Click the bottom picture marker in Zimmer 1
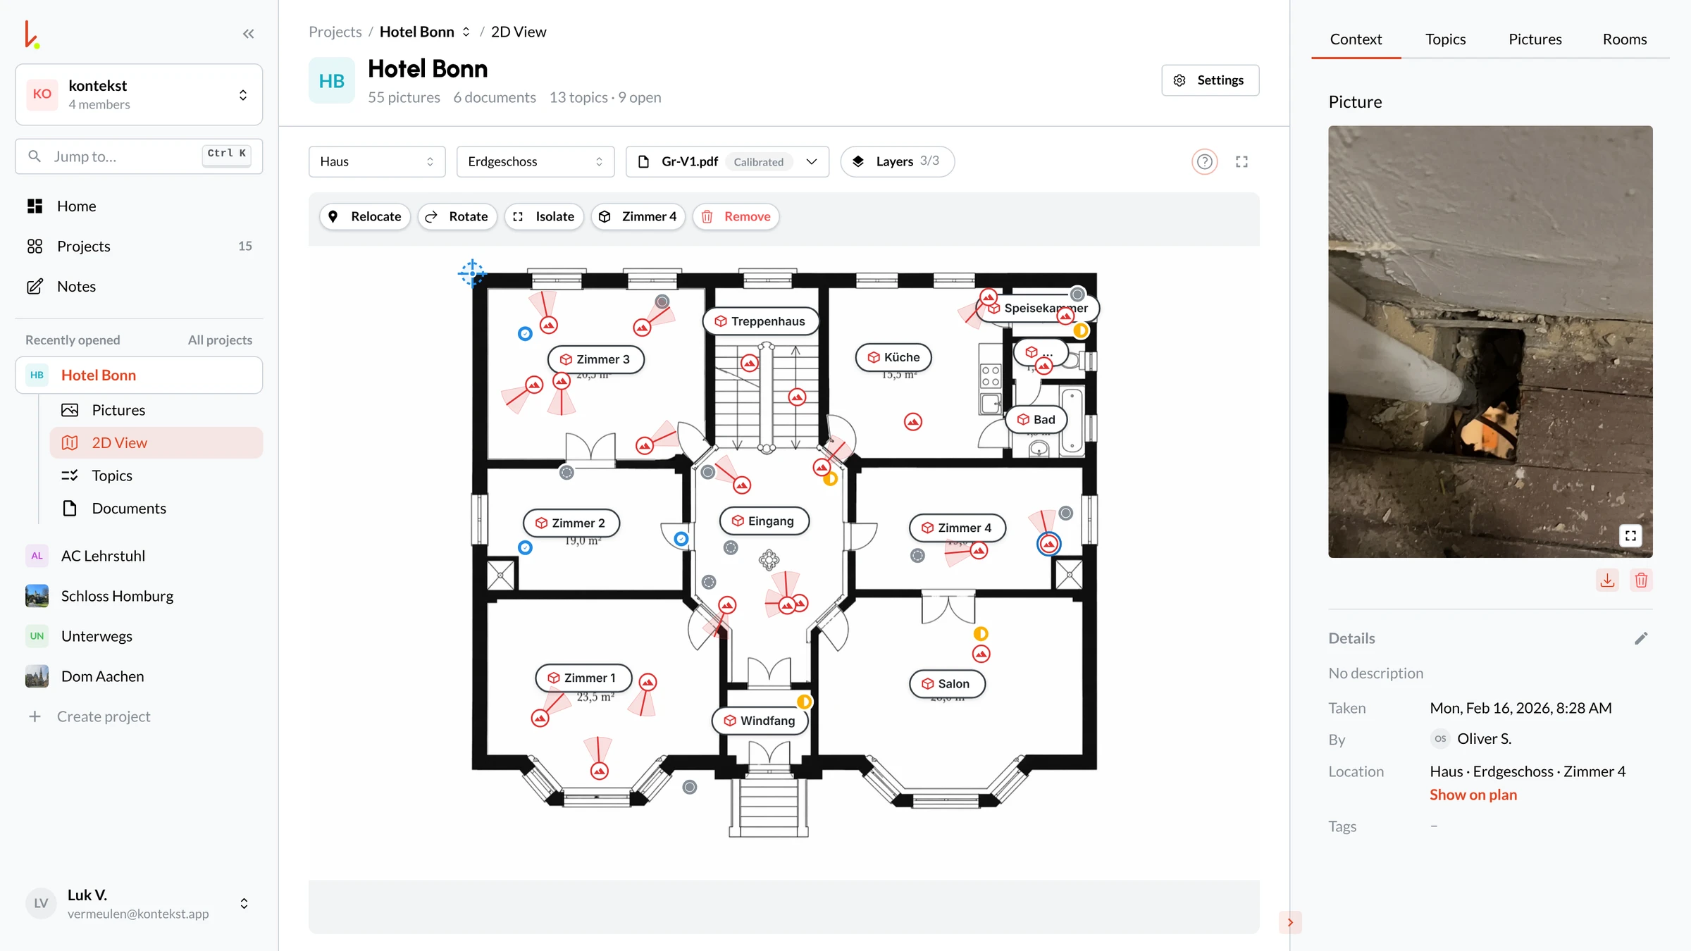The image size is (1691, 951). (600, 771)
